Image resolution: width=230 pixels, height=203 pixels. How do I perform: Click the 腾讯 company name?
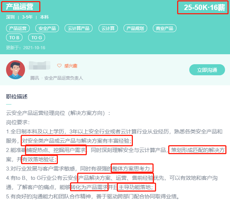tap(35, 78)
